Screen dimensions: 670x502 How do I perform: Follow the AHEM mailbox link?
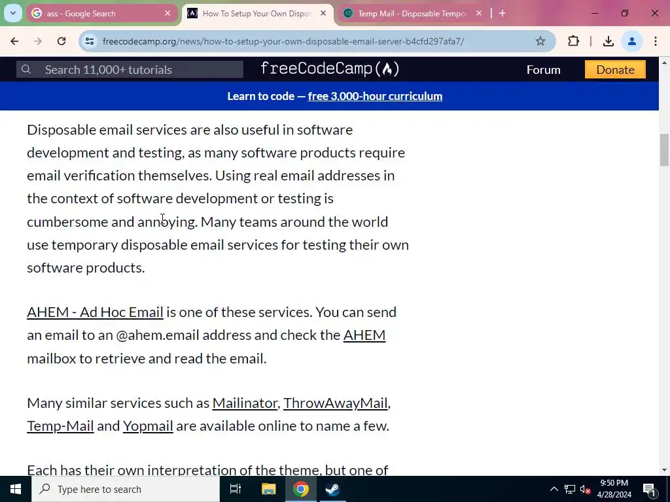pos(364,335)
